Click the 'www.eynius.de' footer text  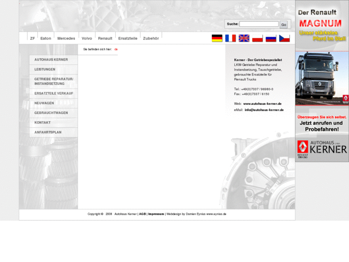coord(216,214)
